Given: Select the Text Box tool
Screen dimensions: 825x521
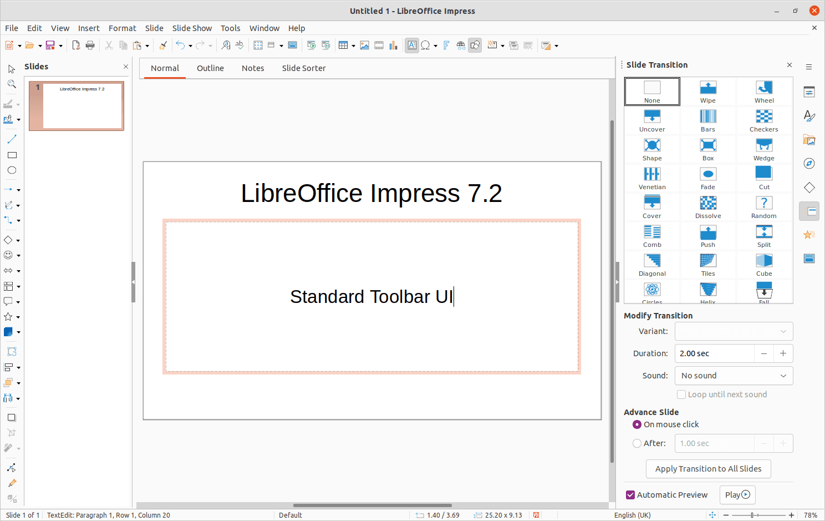Looking at the screenshot, I should click(412, 45).
